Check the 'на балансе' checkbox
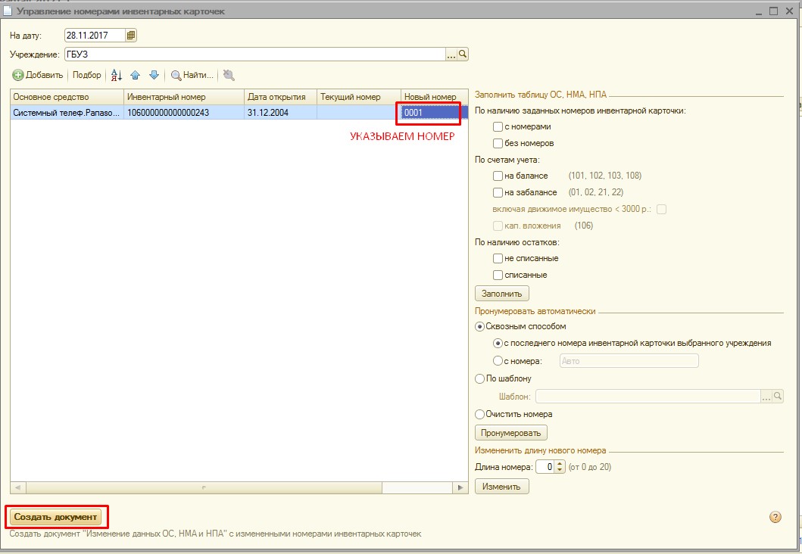The height and width of the screenshot is (554, 802). (498, 176)
